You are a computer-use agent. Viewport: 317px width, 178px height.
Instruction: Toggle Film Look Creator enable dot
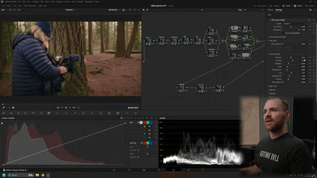[269, 20]
